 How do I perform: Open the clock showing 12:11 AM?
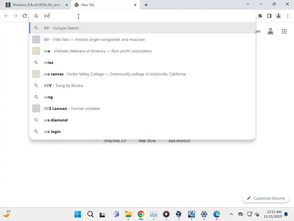click(273, 214)
